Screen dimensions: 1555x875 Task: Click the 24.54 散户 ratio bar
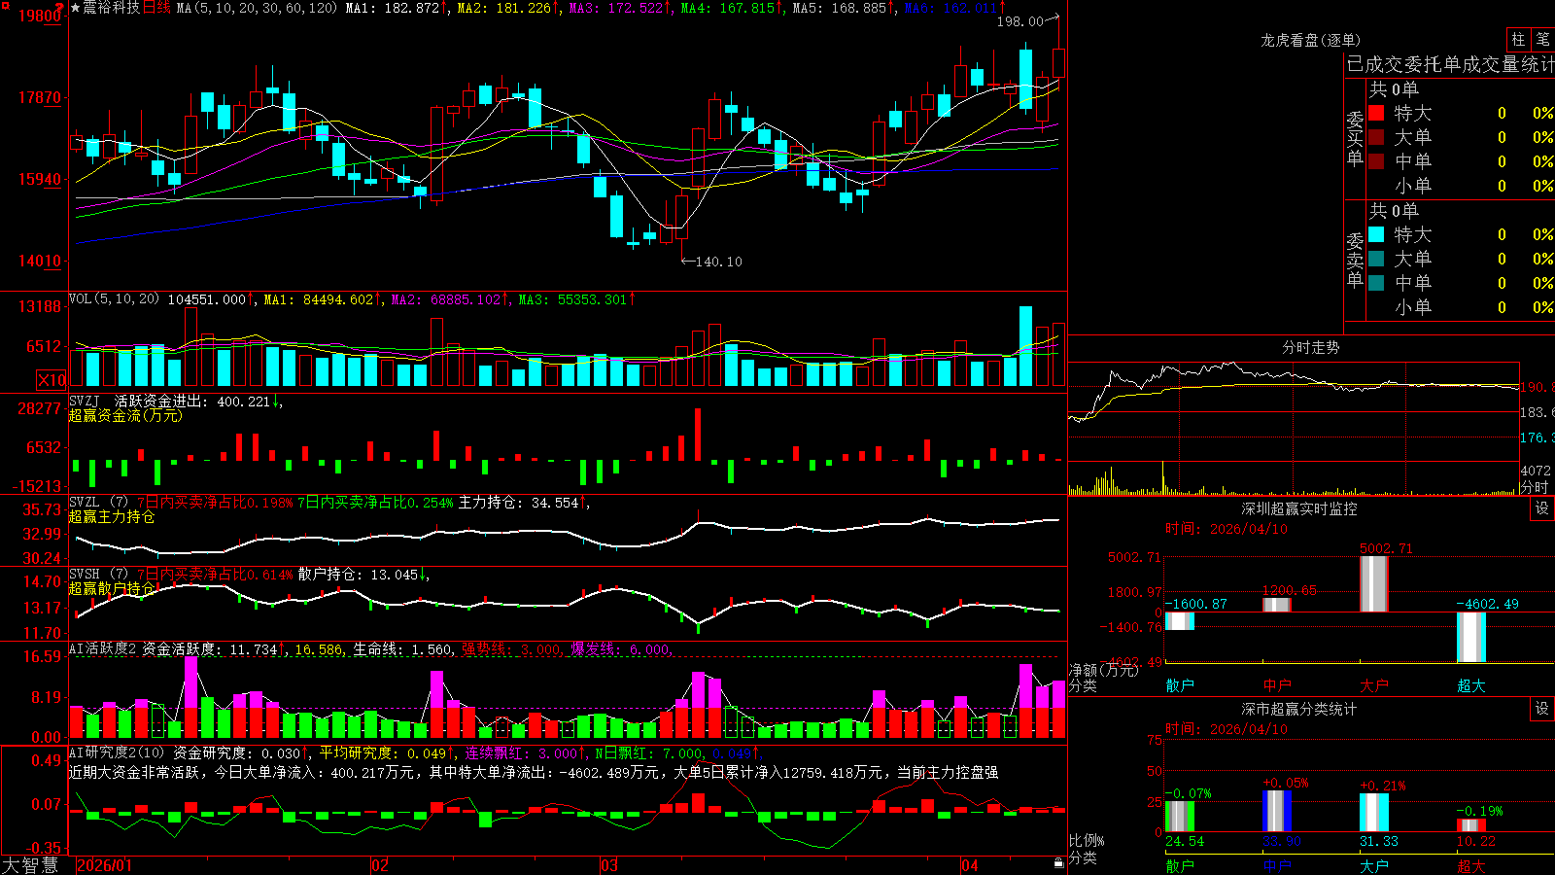point(1180,817)
